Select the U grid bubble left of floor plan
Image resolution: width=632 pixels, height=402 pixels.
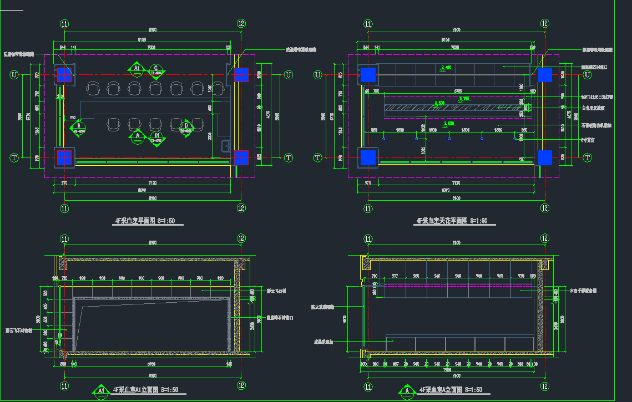tap(14, 75)
